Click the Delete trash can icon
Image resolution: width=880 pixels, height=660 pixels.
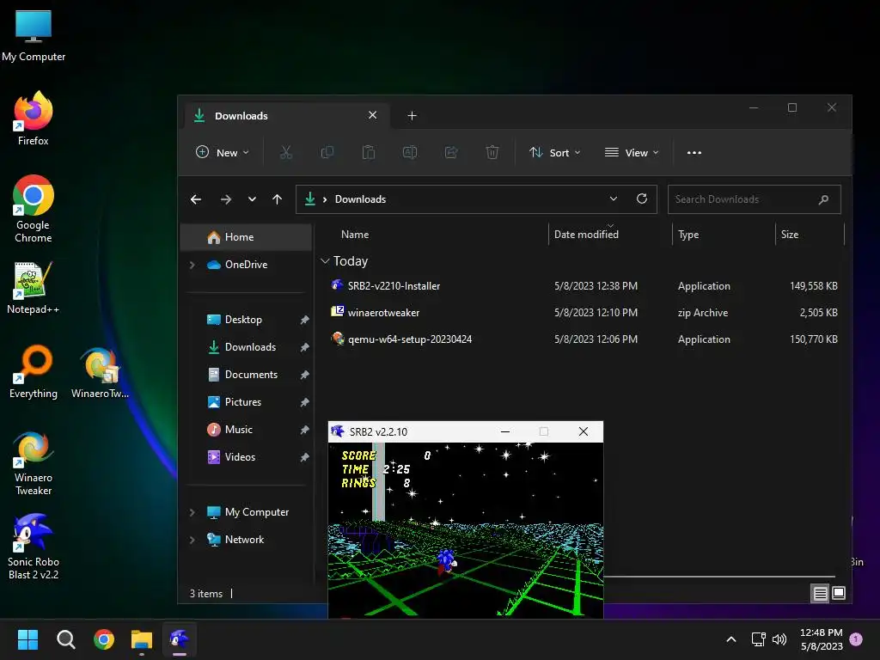click(x=492, y=152)
